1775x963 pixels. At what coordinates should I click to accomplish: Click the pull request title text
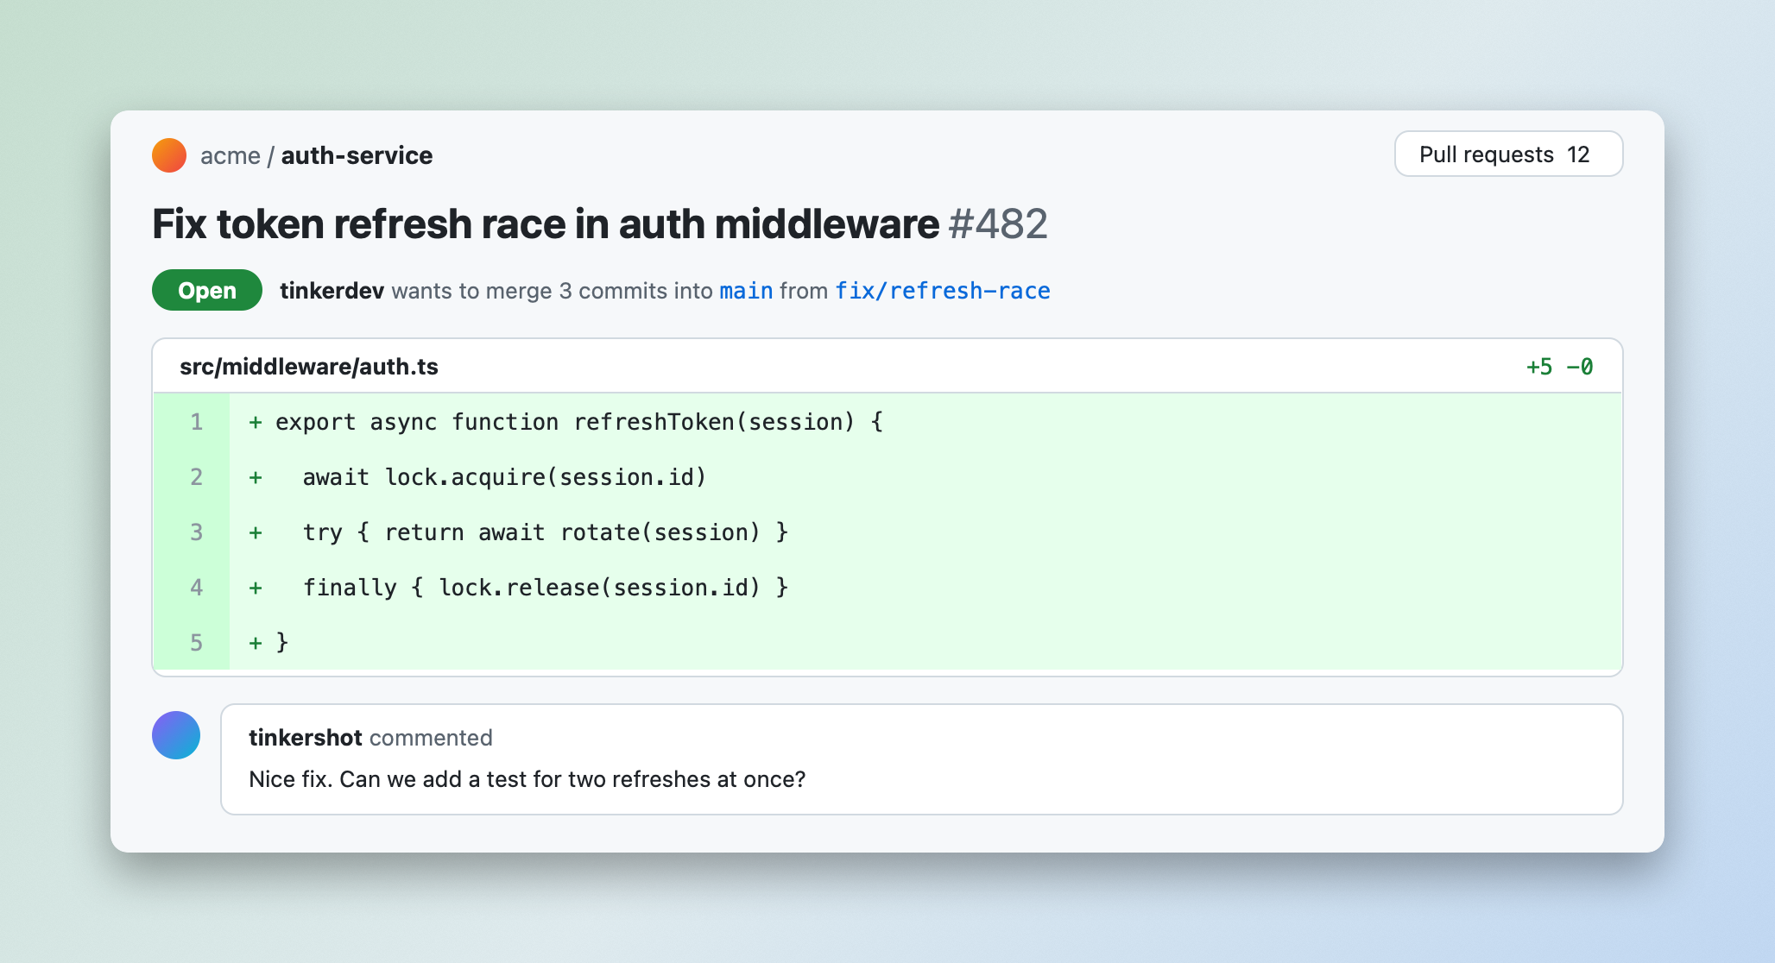click(546, 224)
